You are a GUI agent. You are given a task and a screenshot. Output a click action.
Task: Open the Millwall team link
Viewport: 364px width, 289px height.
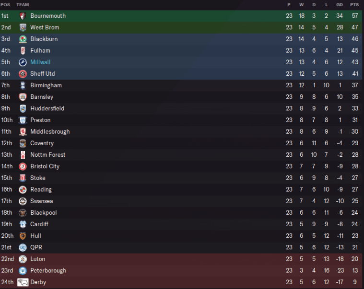pyautogui.click(x=40, y=62)
